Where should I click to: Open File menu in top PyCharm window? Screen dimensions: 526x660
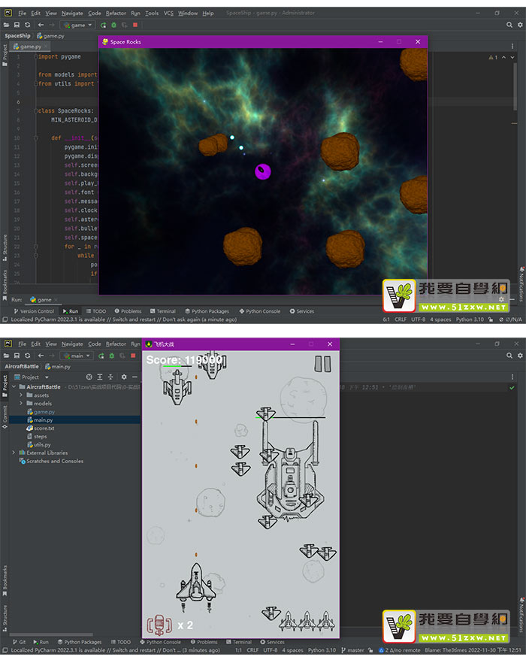pos(22,13)
